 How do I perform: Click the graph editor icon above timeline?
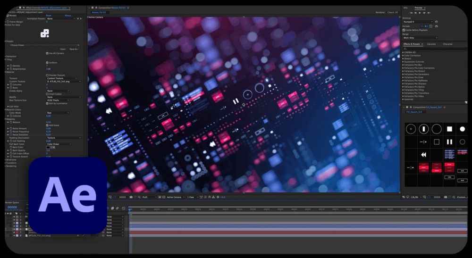tap(124, 208)
